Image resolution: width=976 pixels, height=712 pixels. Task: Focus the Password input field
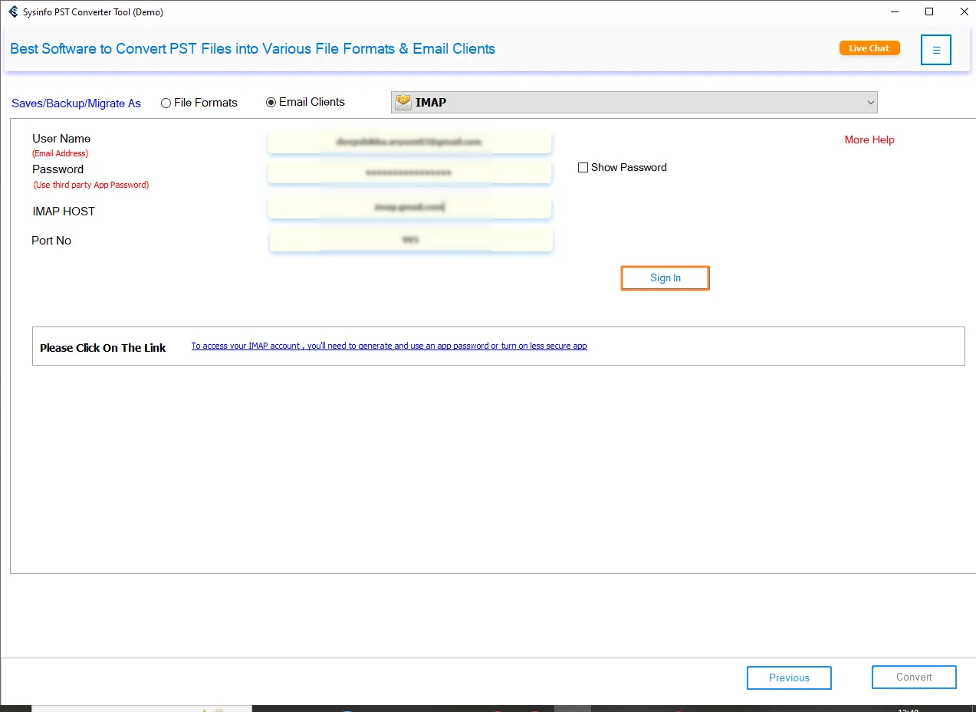click(409, 172)
